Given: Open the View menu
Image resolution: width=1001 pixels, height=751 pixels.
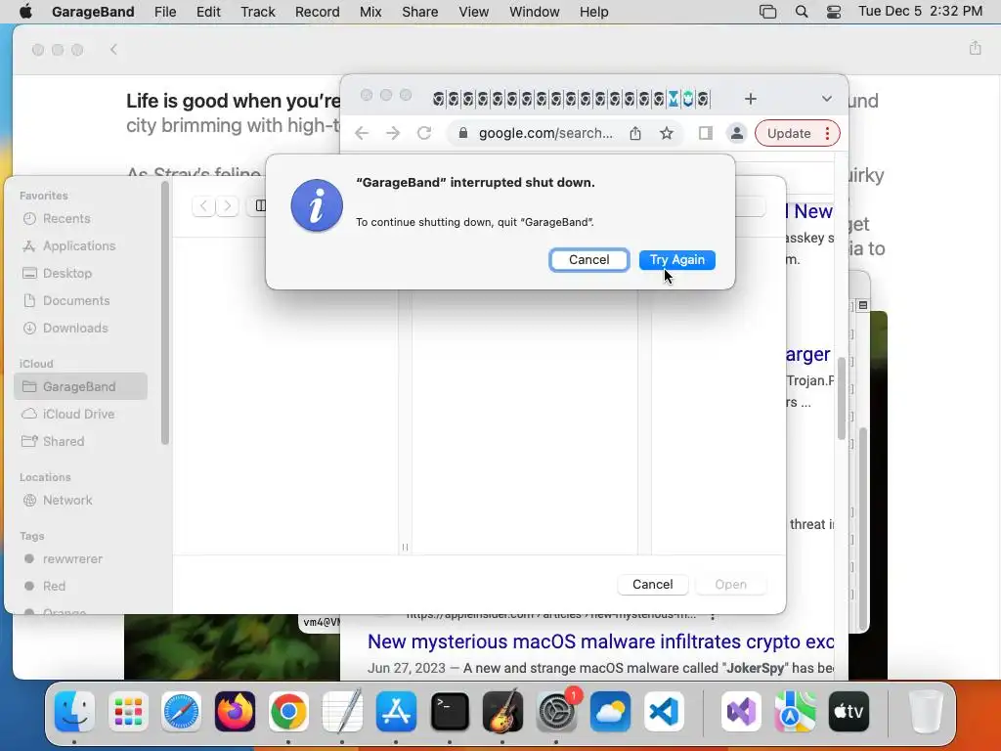Looking at the screenshot, I should tap(474, 12).
